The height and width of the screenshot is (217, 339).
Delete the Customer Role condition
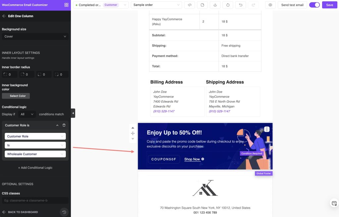[x=64, y=125]
